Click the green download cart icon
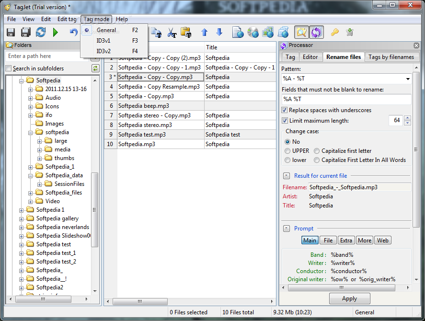The height and width of the screenshot is (321, 425). 350,32
